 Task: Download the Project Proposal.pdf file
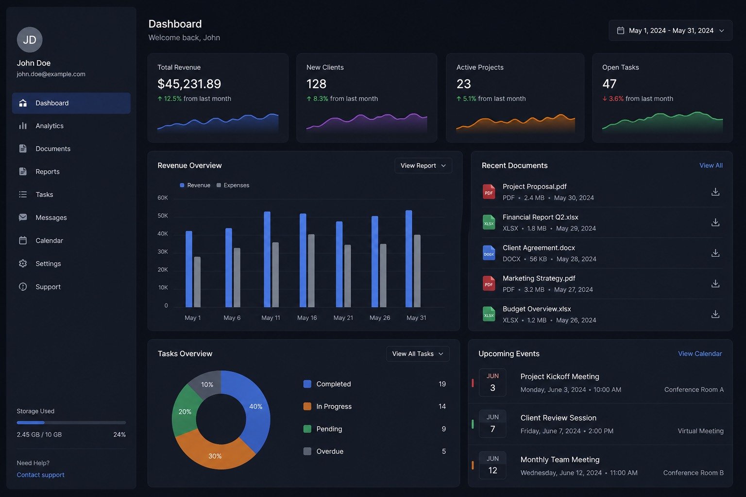(715, 192)
